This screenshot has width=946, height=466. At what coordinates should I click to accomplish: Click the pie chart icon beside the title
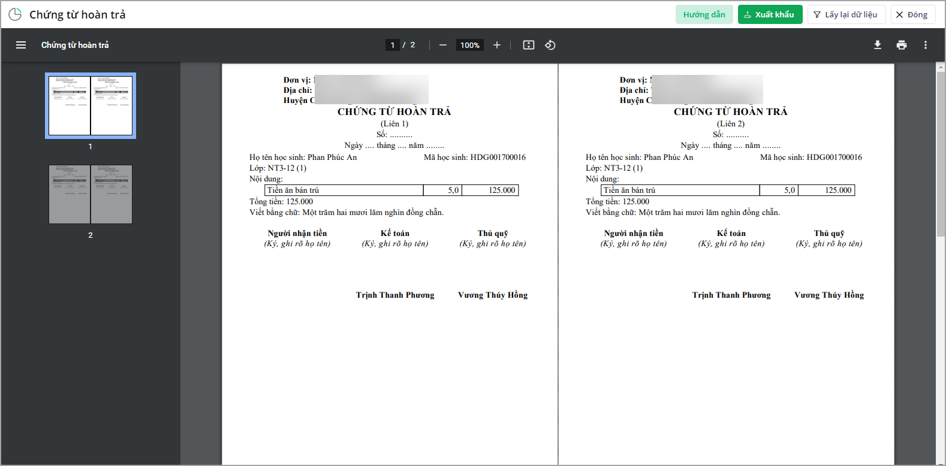coord(15,14)
